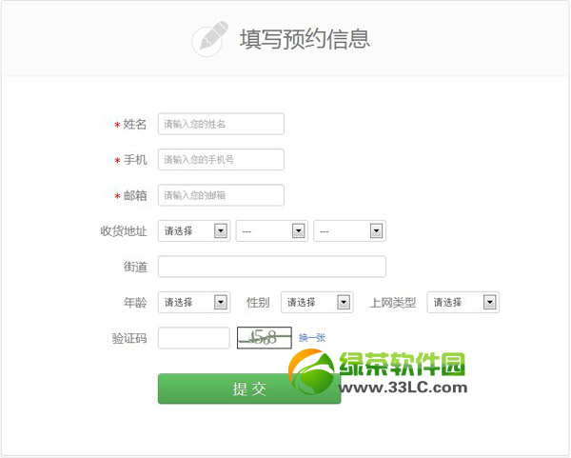571x458 pixels.
Task: Click the 收货地址 field label
Action: click(x=124, y=231)
